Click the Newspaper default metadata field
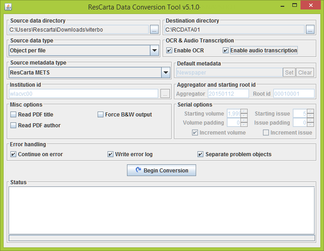Image resolution: width=324 pixels, height=251 pixels. tap(230, 72)
